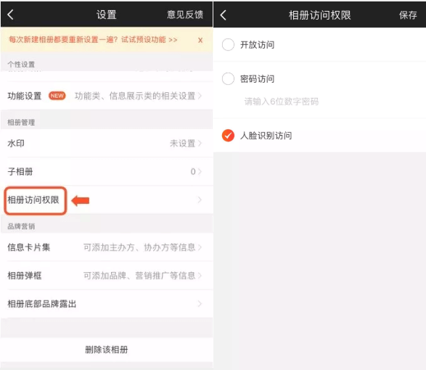The height and width of the screenshot is (370, 426).
Task: Expand chevron on 相册底部品牌露出 row
Action: coord(200,304)
